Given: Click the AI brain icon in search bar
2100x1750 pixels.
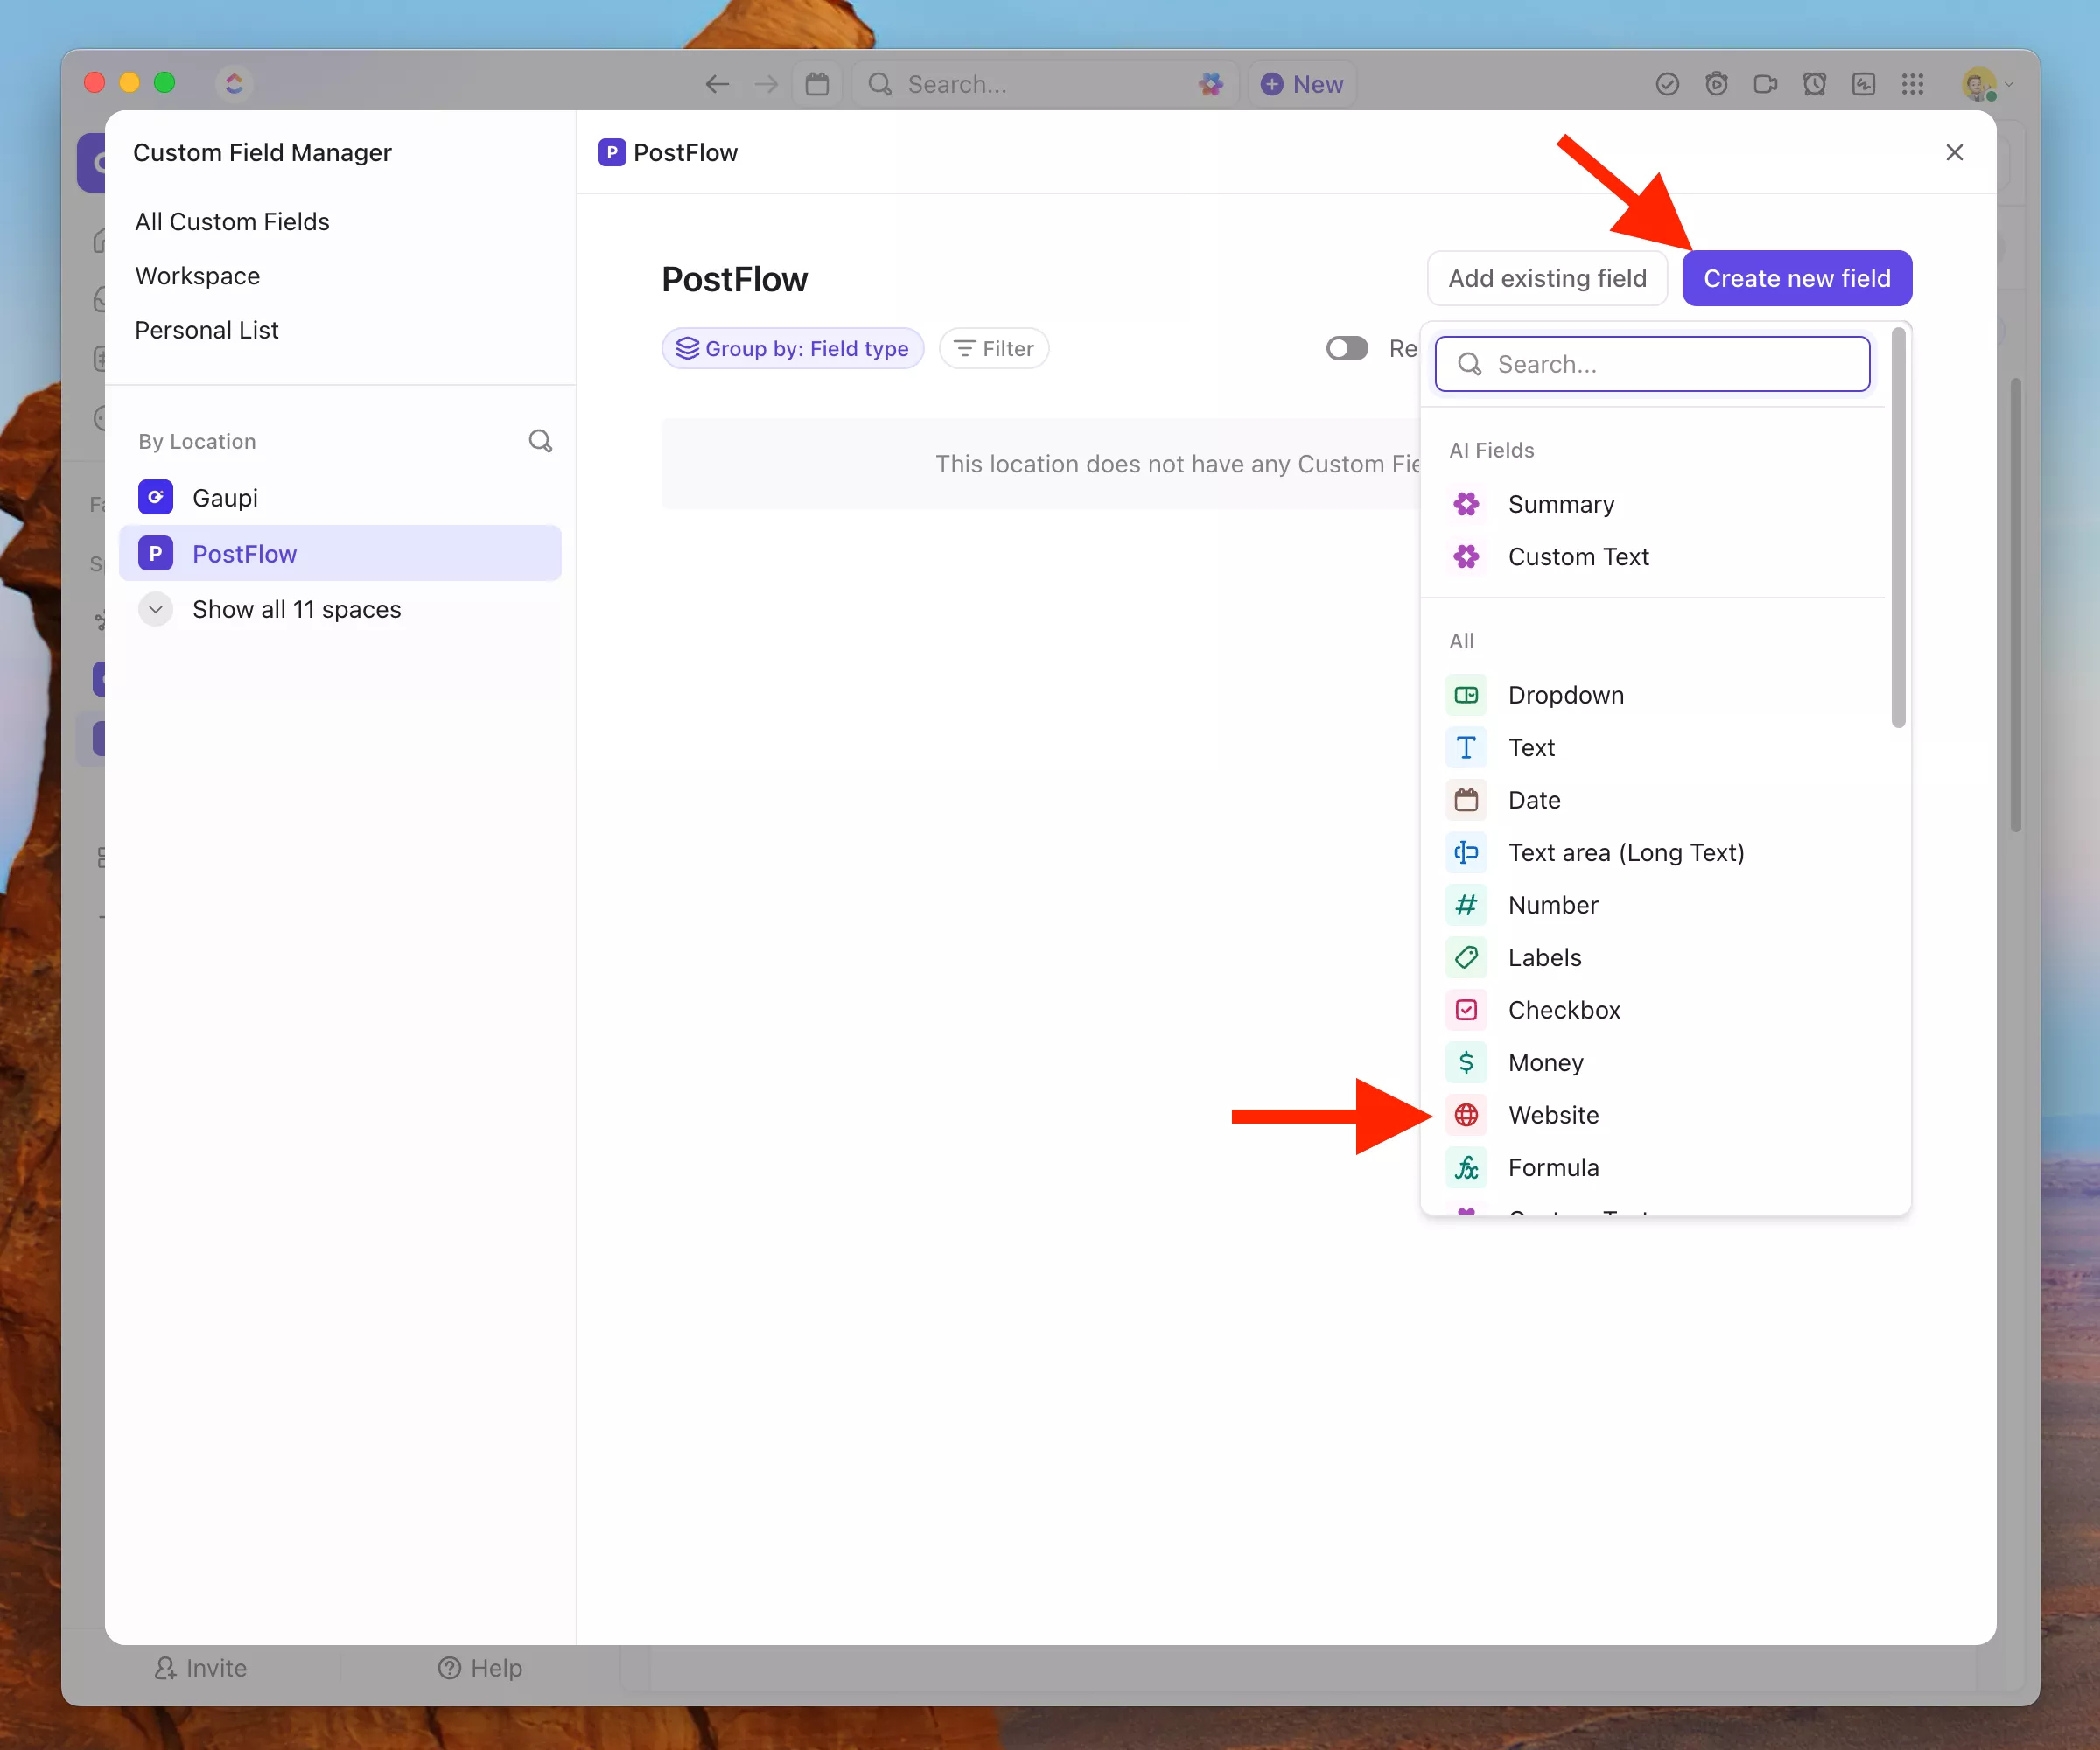Looking at the screenshot, I should pyautogui.click(x=1211, y=84).
